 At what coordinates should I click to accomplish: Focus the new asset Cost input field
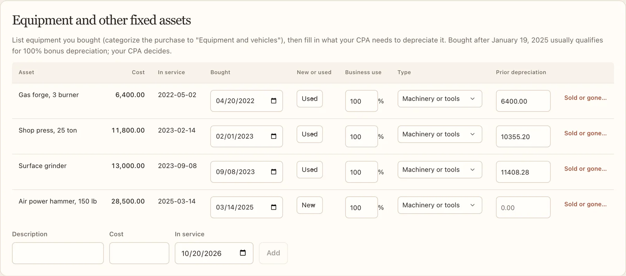[x=139, y=253]
